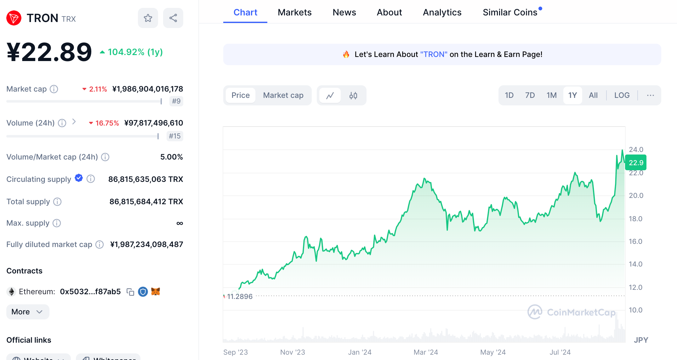
Task: Toggle the LOG scale option
Action: tap(622, 95)
